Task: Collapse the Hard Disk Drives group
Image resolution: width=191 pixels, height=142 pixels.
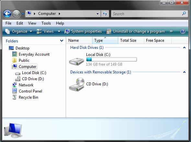Action: coord(184,48)
